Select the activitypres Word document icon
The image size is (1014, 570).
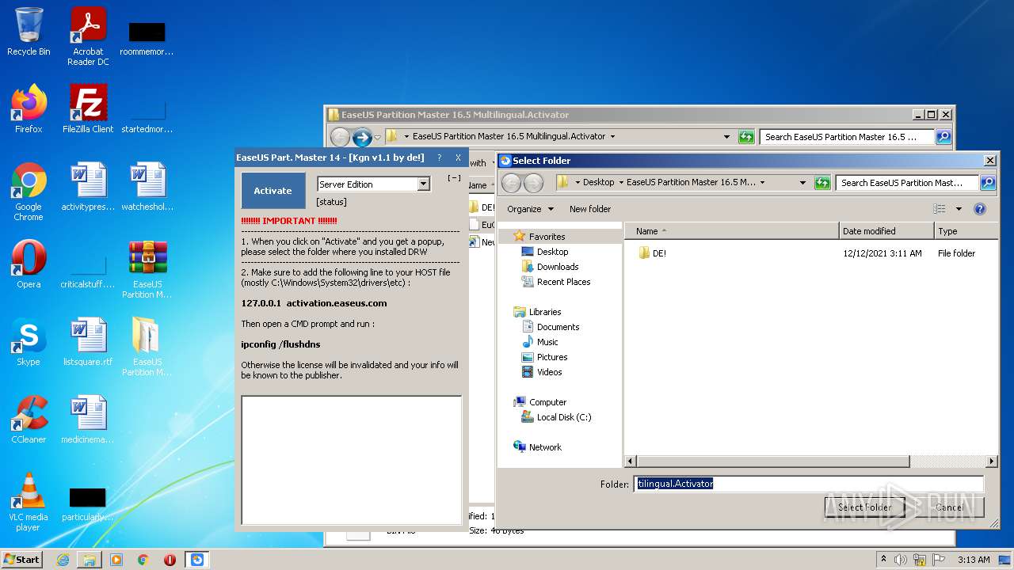point(88,187)
